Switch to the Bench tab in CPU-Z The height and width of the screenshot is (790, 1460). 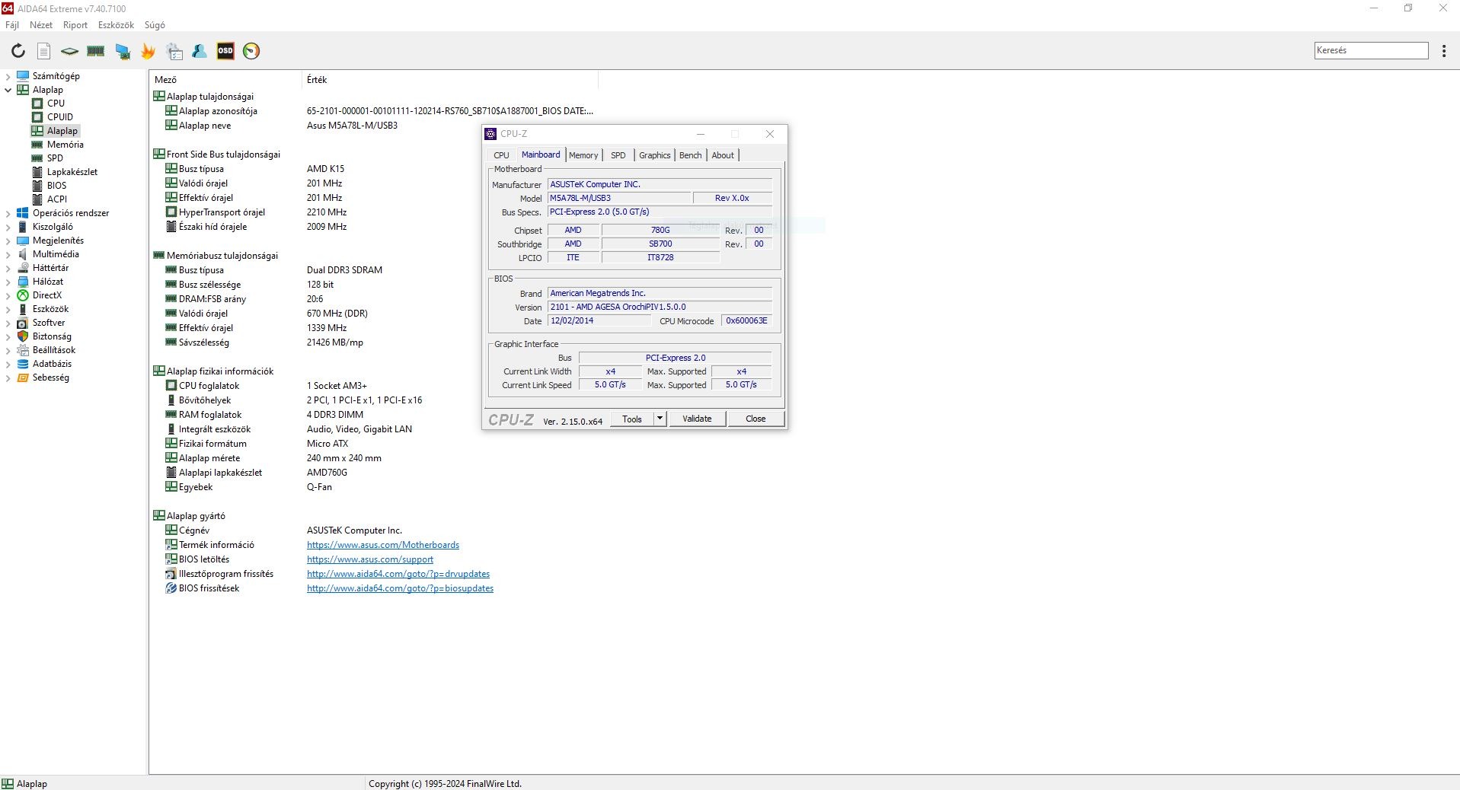click(x=691, y=155)
